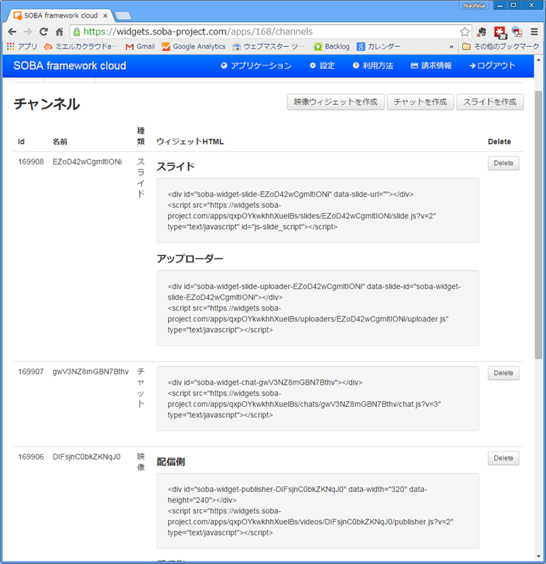Viewport: 546px width, 564px height.
Task: Click channel Id 169906
Action: pos(31,457)
